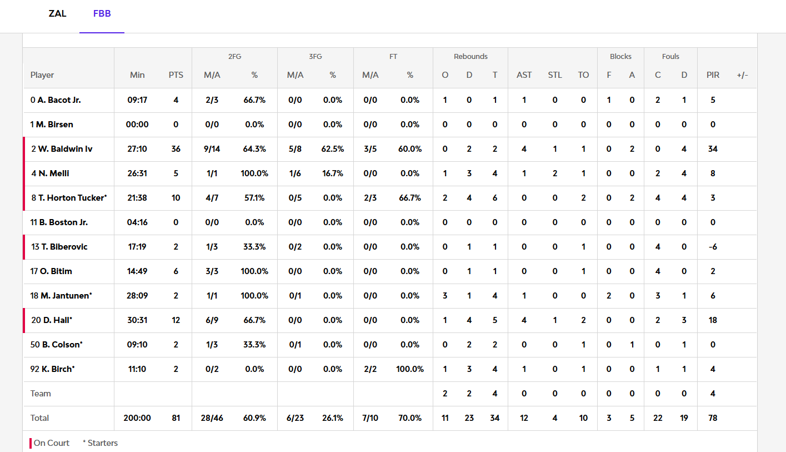
Task: Click the TO turnovers column header
Action: coord(583,75)
